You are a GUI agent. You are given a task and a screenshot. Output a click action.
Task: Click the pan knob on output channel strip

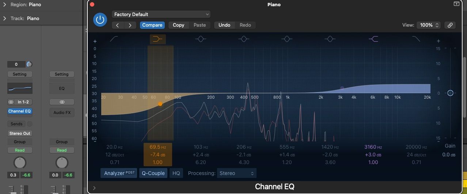(62, 163)
